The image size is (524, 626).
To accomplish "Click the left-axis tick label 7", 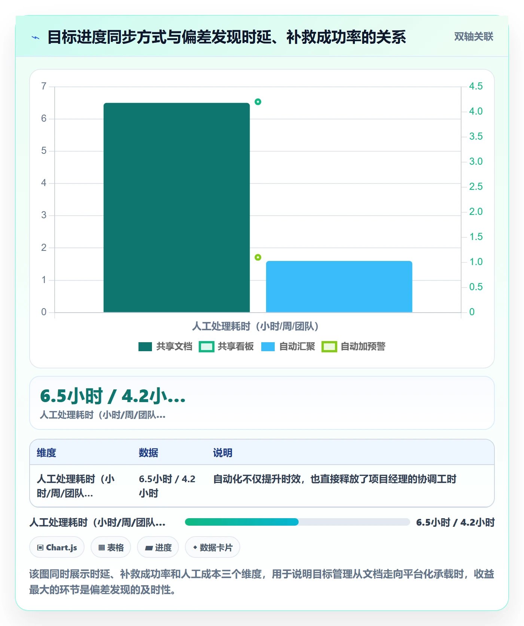I will click(x=44, y=86).
